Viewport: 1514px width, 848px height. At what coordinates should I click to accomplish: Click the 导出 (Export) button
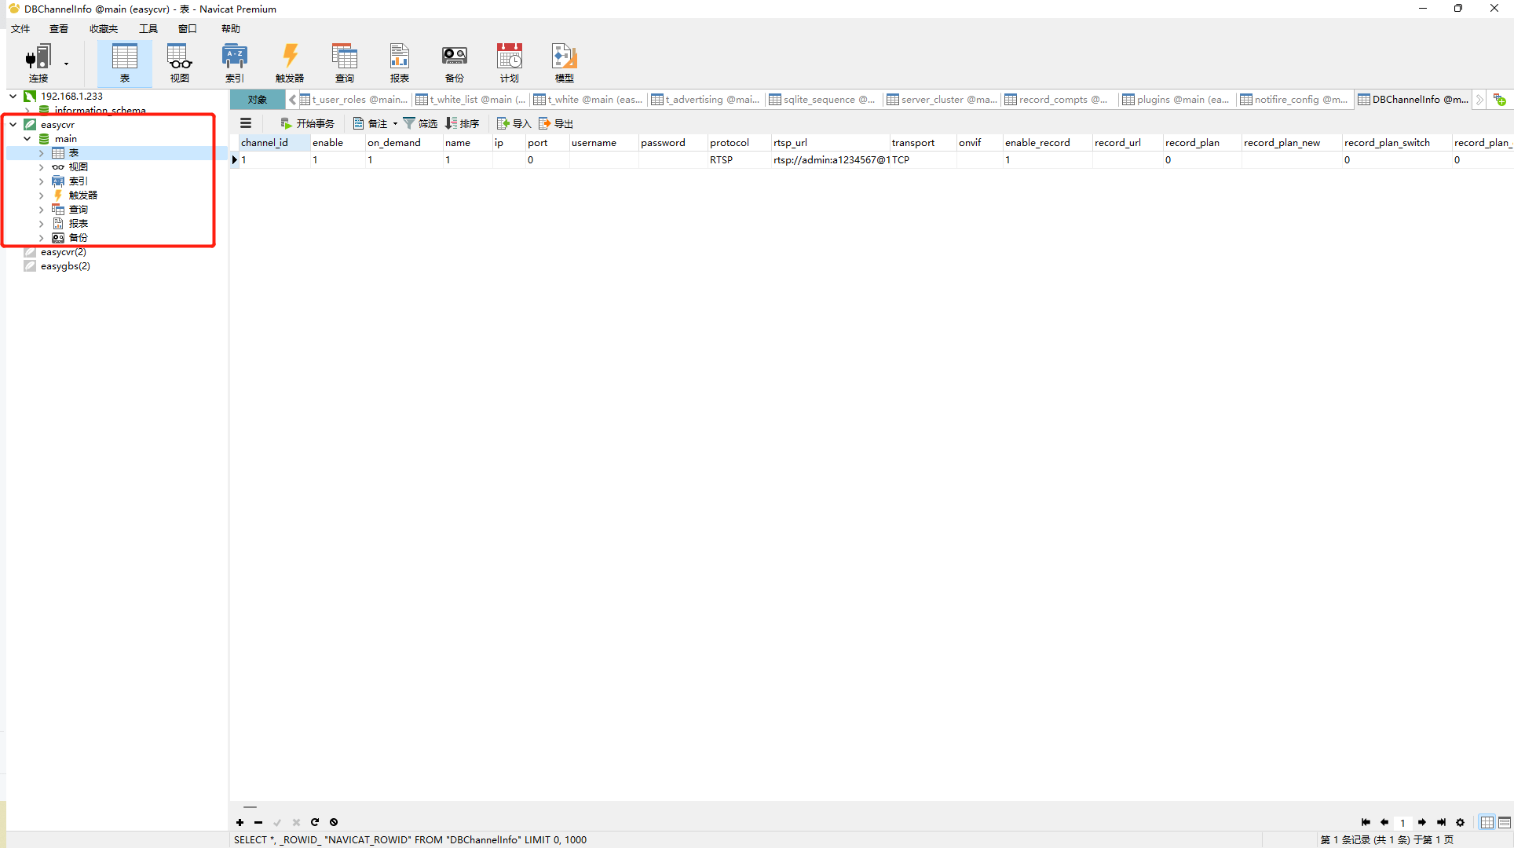(x=556, y=123)
